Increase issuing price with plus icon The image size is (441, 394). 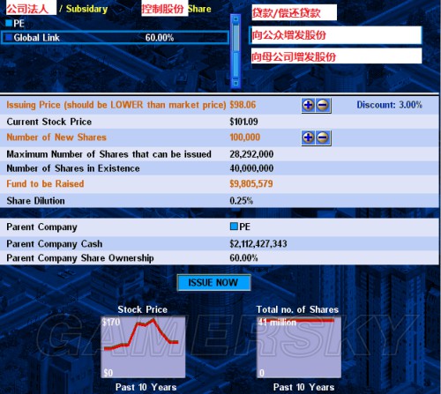pos(309,105)
